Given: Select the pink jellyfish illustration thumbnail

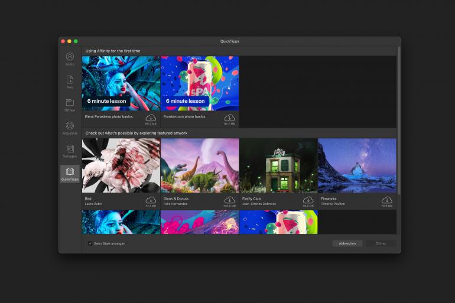Looking at the screenshot, I should (x=200, y=222).
